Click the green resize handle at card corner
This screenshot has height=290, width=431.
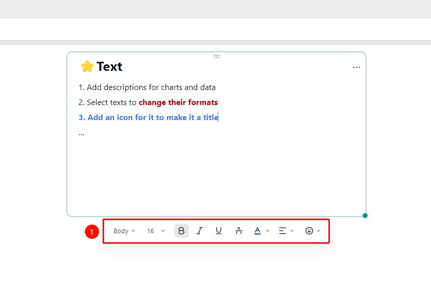(365, 216)
